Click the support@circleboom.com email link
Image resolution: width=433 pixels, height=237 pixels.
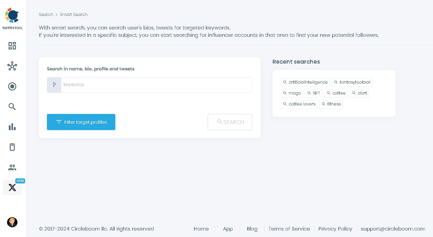tap(393, 229)
